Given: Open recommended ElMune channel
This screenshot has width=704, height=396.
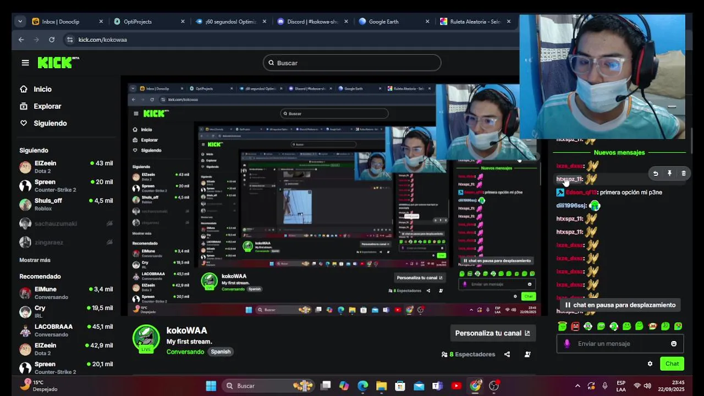Looking at the screenshot, I should [x=67, y=293].
